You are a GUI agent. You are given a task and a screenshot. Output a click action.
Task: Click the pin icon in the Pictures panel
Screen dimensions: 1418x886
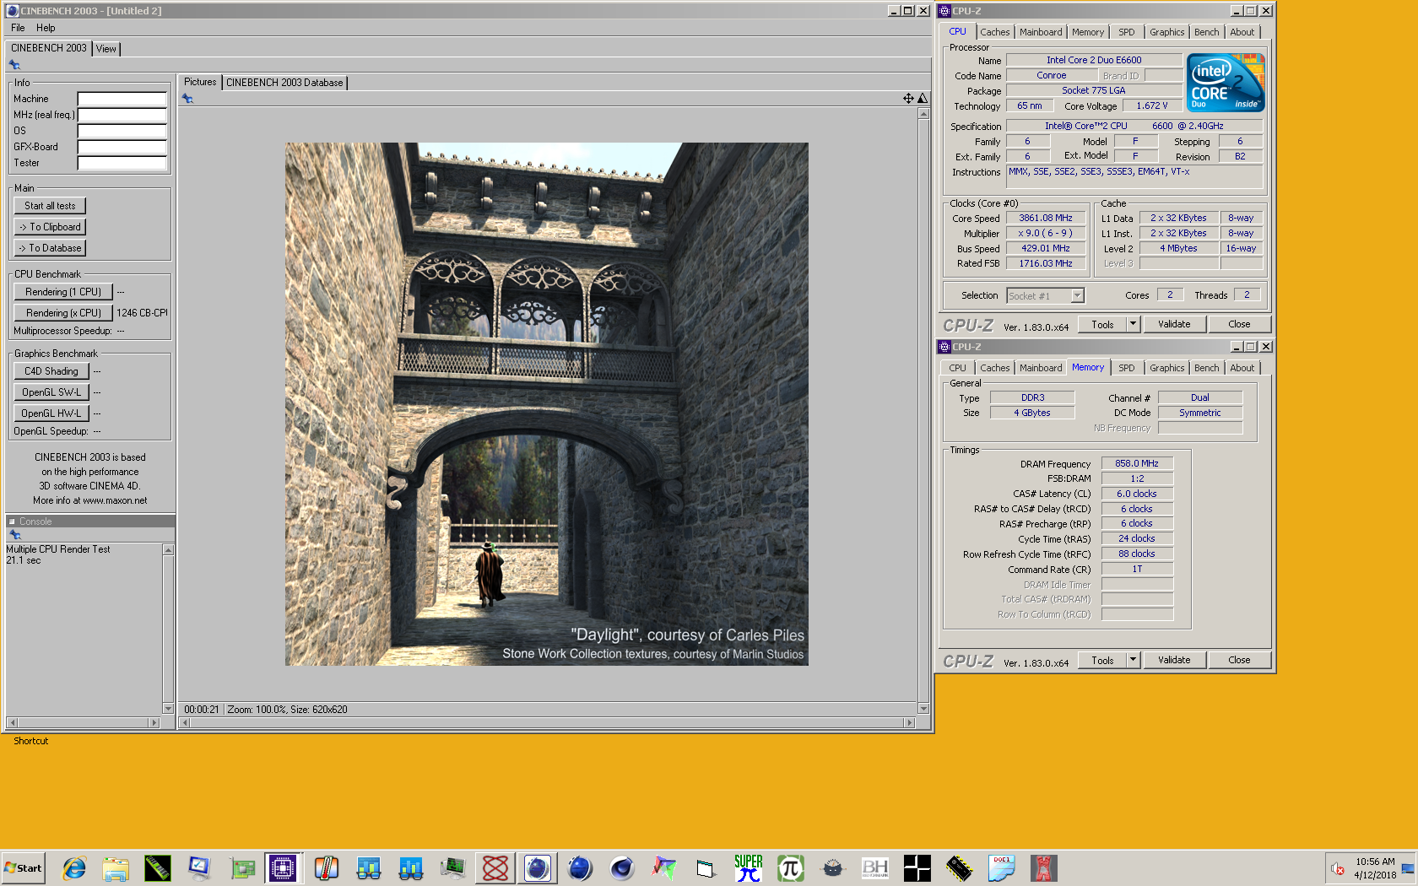(x=187, y=99)
